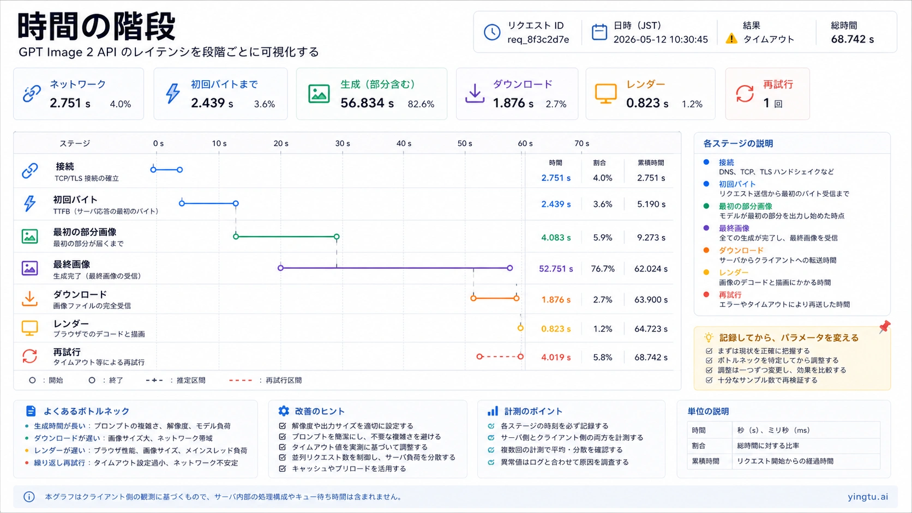Select 再試行 in the stage legend
Screen dimensions: 912x513
730,295
